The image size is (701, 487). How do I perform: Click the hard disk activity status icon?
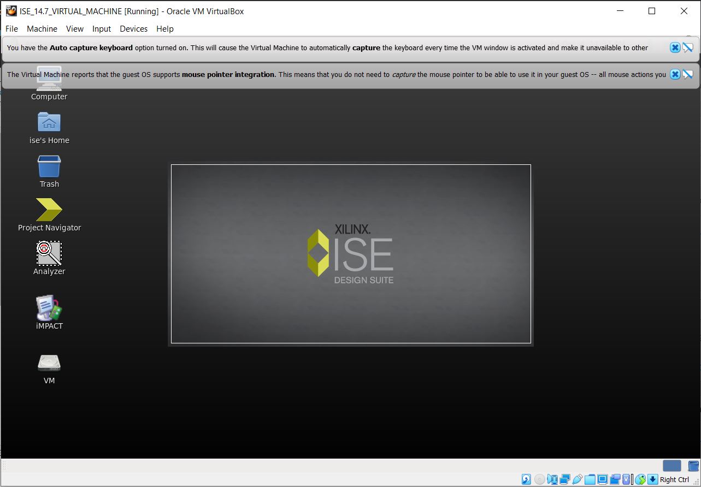[x=526, y=479]
